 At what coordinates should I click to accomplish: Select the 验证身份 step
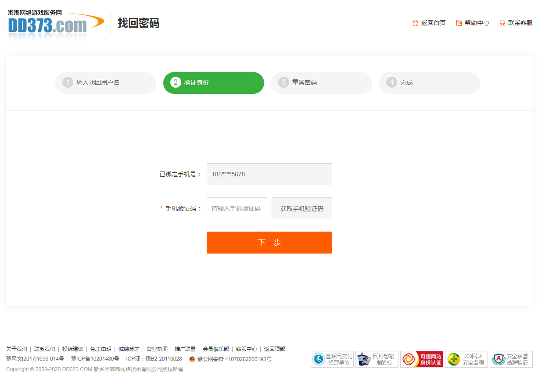[214, 83]
